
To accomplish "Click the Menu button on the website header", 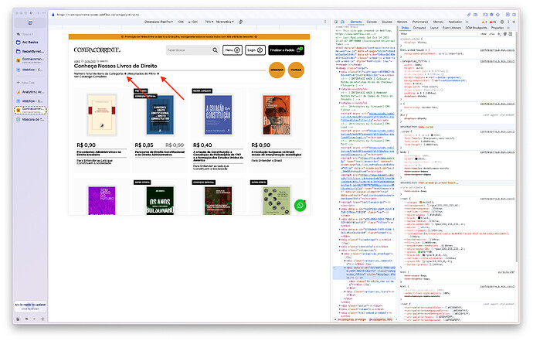I will point(233,50).
